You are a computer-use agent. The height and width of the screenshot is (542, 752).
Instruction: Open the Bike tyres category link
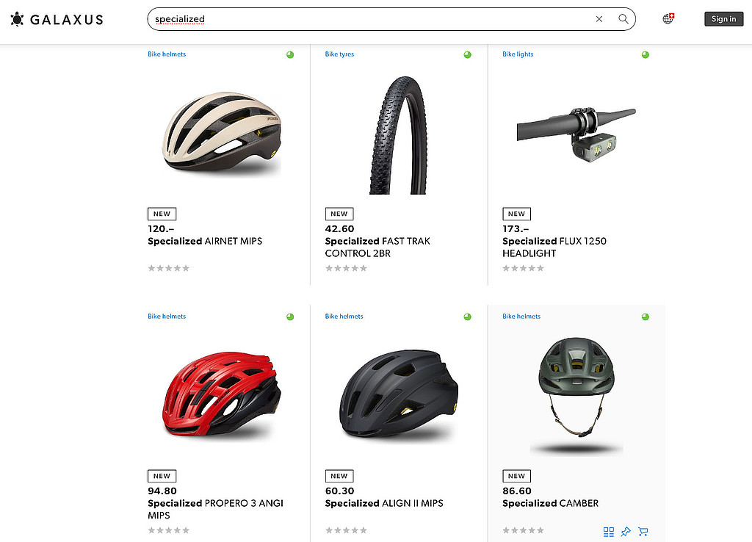click(x=339, y=54)
